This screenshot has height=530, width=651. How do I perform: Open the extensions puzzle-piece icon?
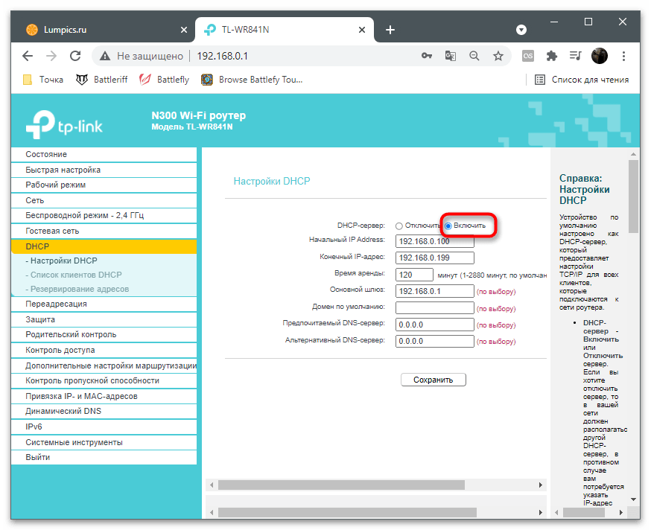551,55
